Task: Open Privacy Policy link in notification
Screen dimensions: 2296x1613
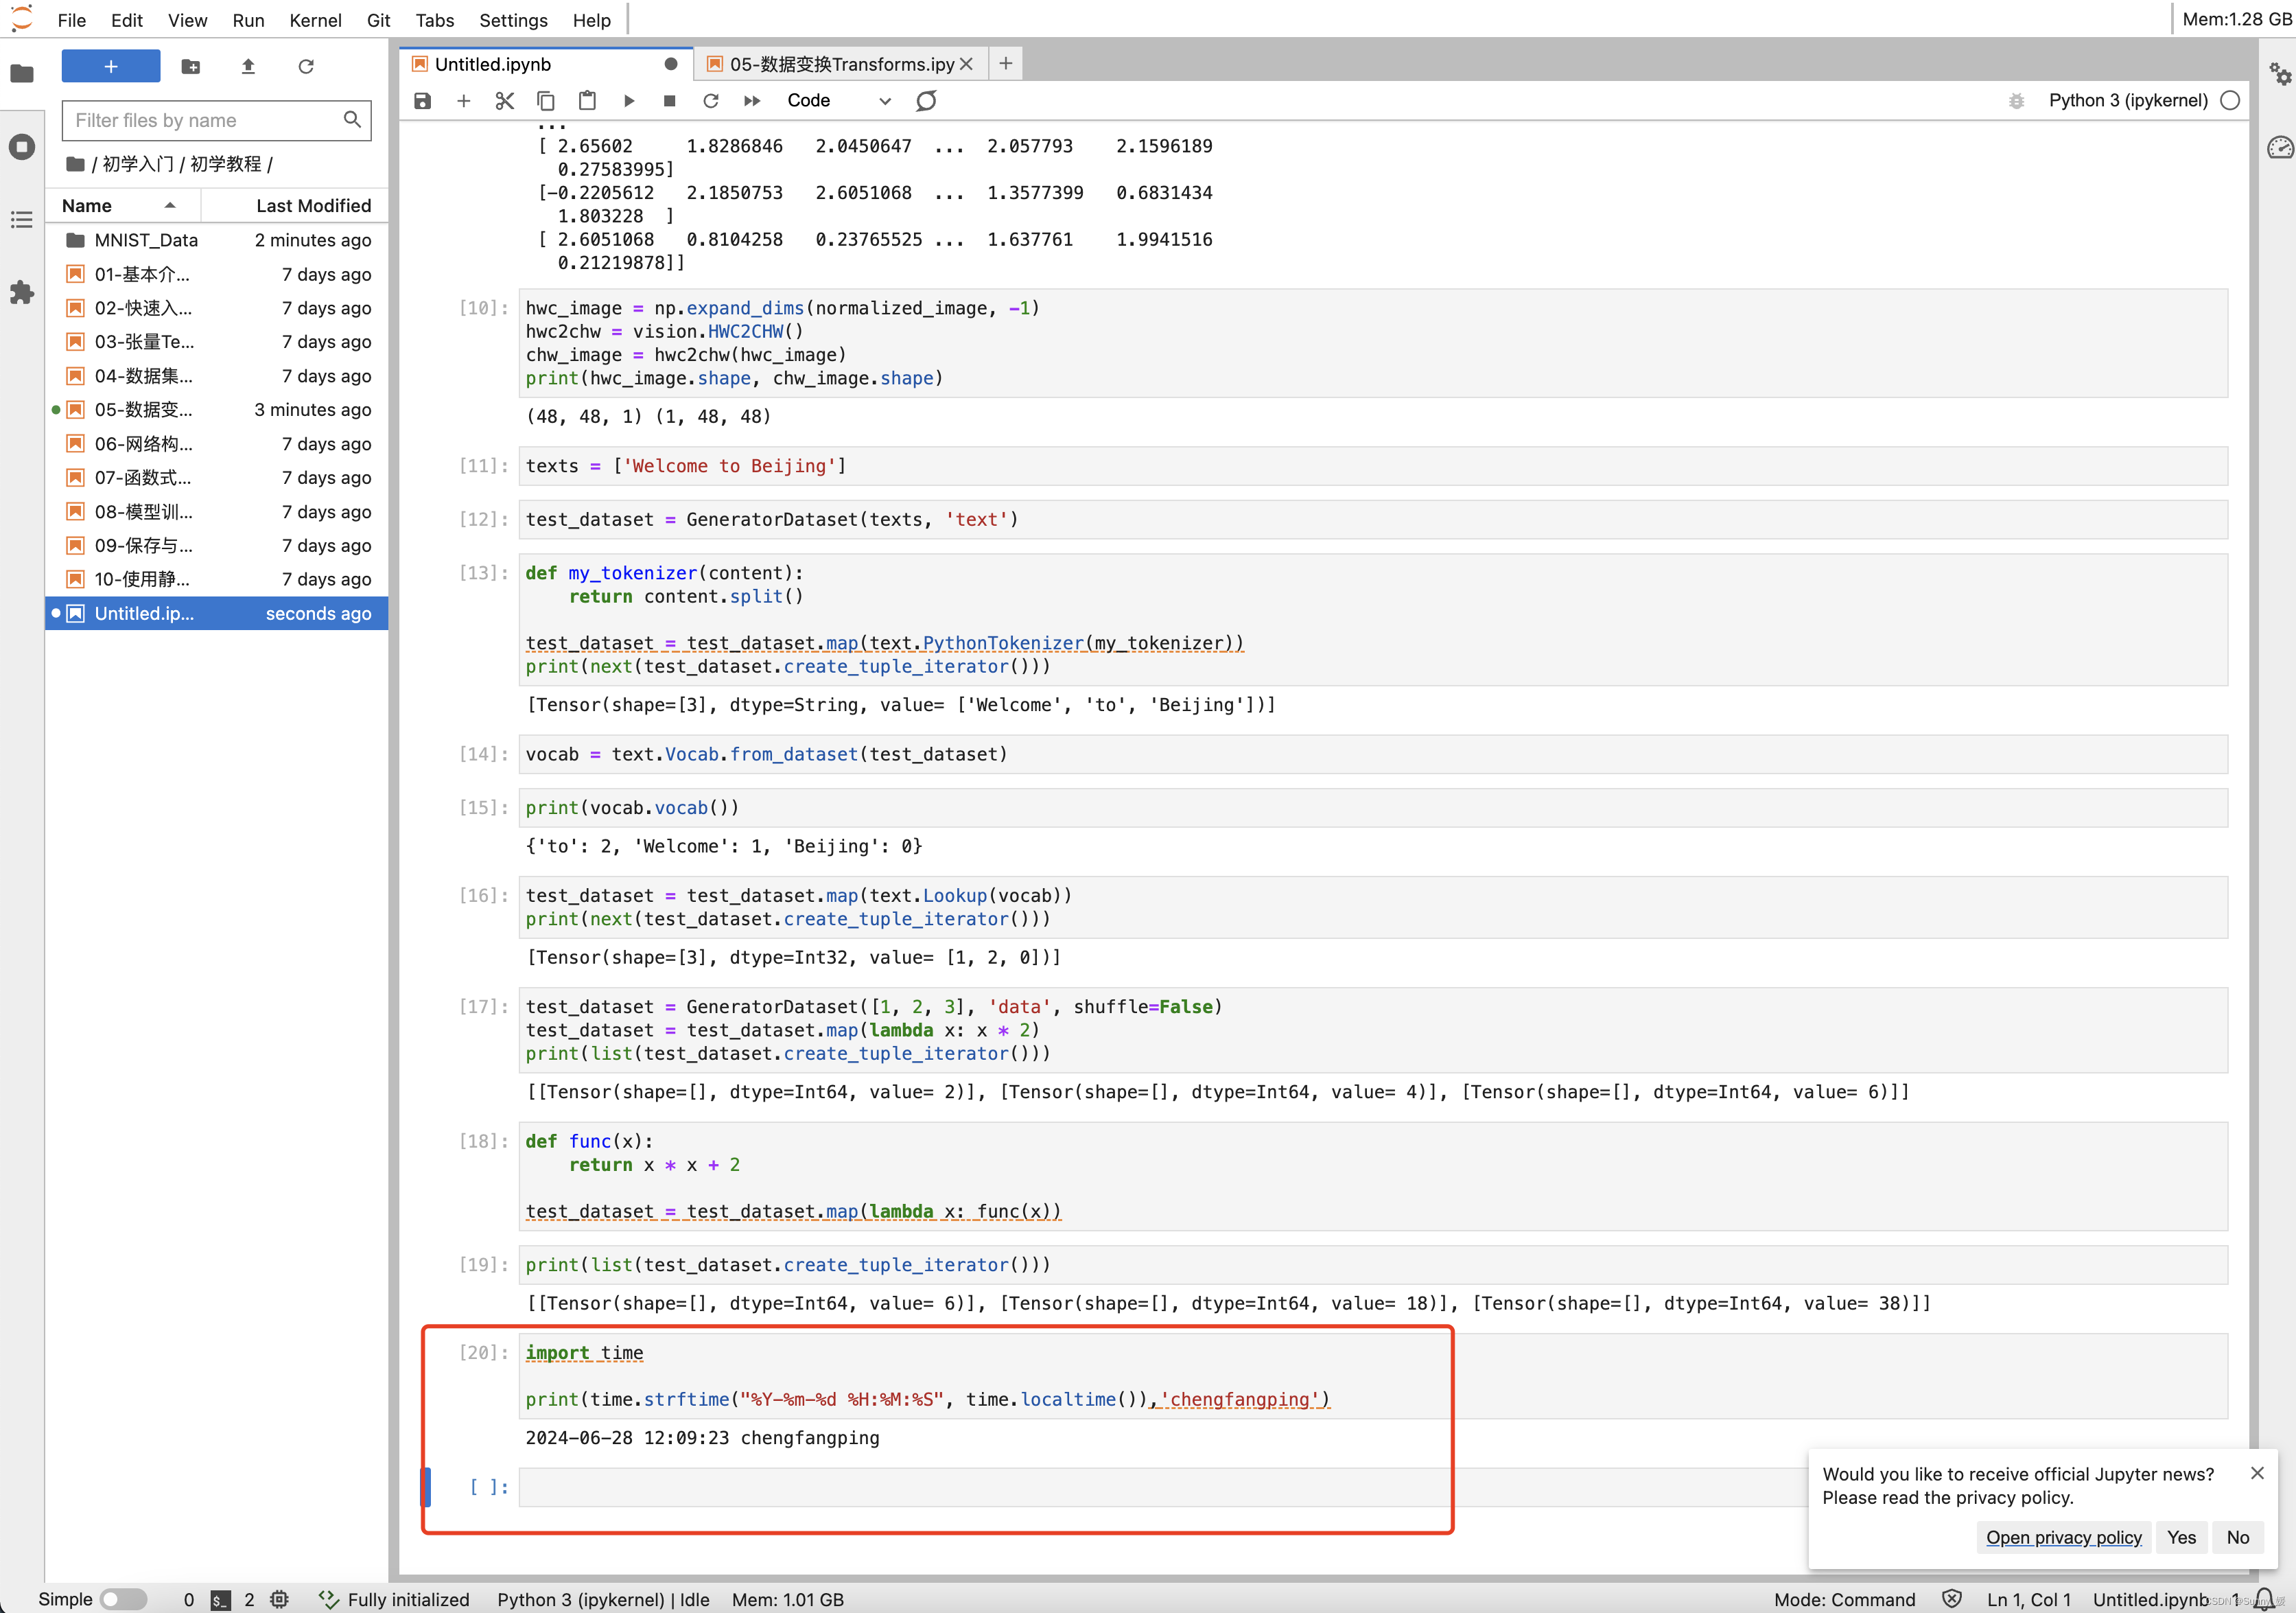Action: pos(2065,1538)
